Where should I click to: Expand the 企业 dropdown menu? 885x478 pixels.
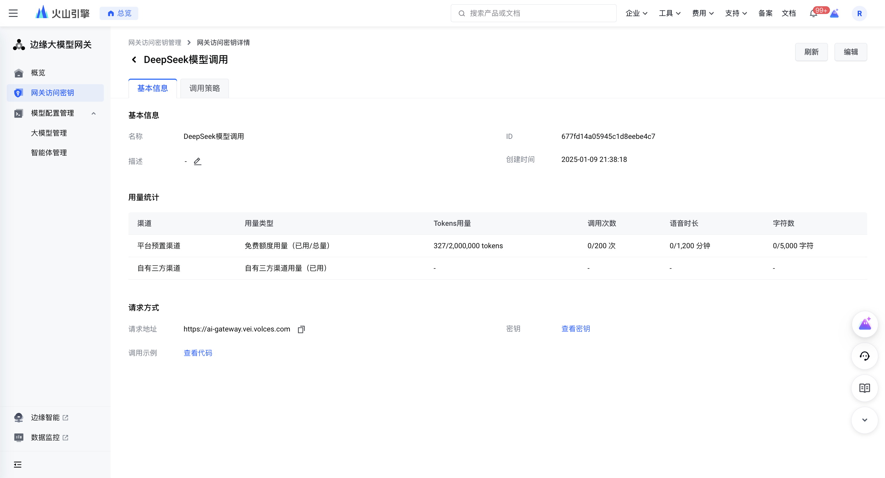pos(636,14)
